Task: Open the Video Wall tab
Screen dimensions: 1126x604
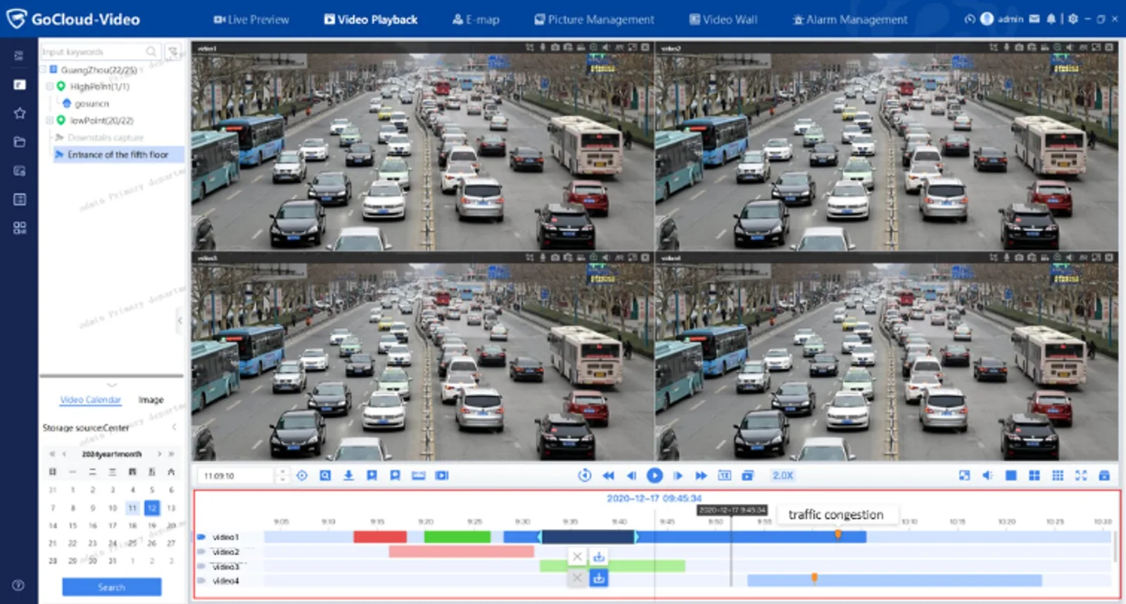Action: [x=723, y=20]
